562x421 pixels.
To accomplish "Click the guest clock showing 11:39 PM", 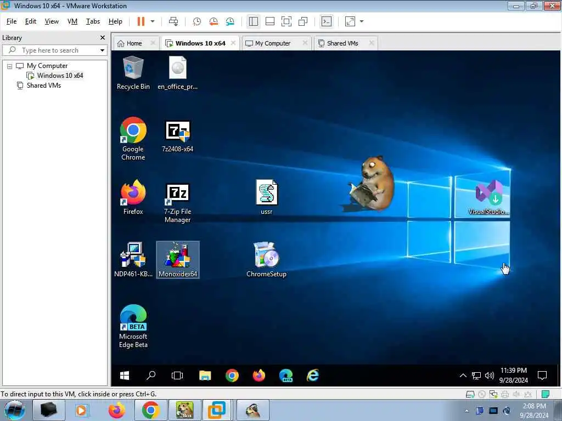I will (x=514, y=375).
